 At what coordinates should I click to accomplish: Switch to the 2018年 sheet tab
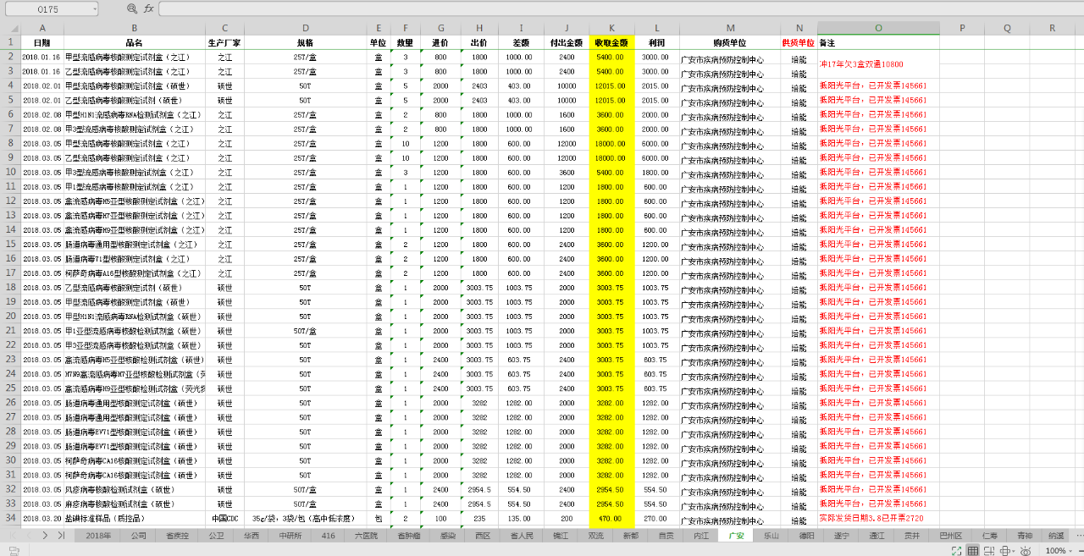(x=99, y=536)
